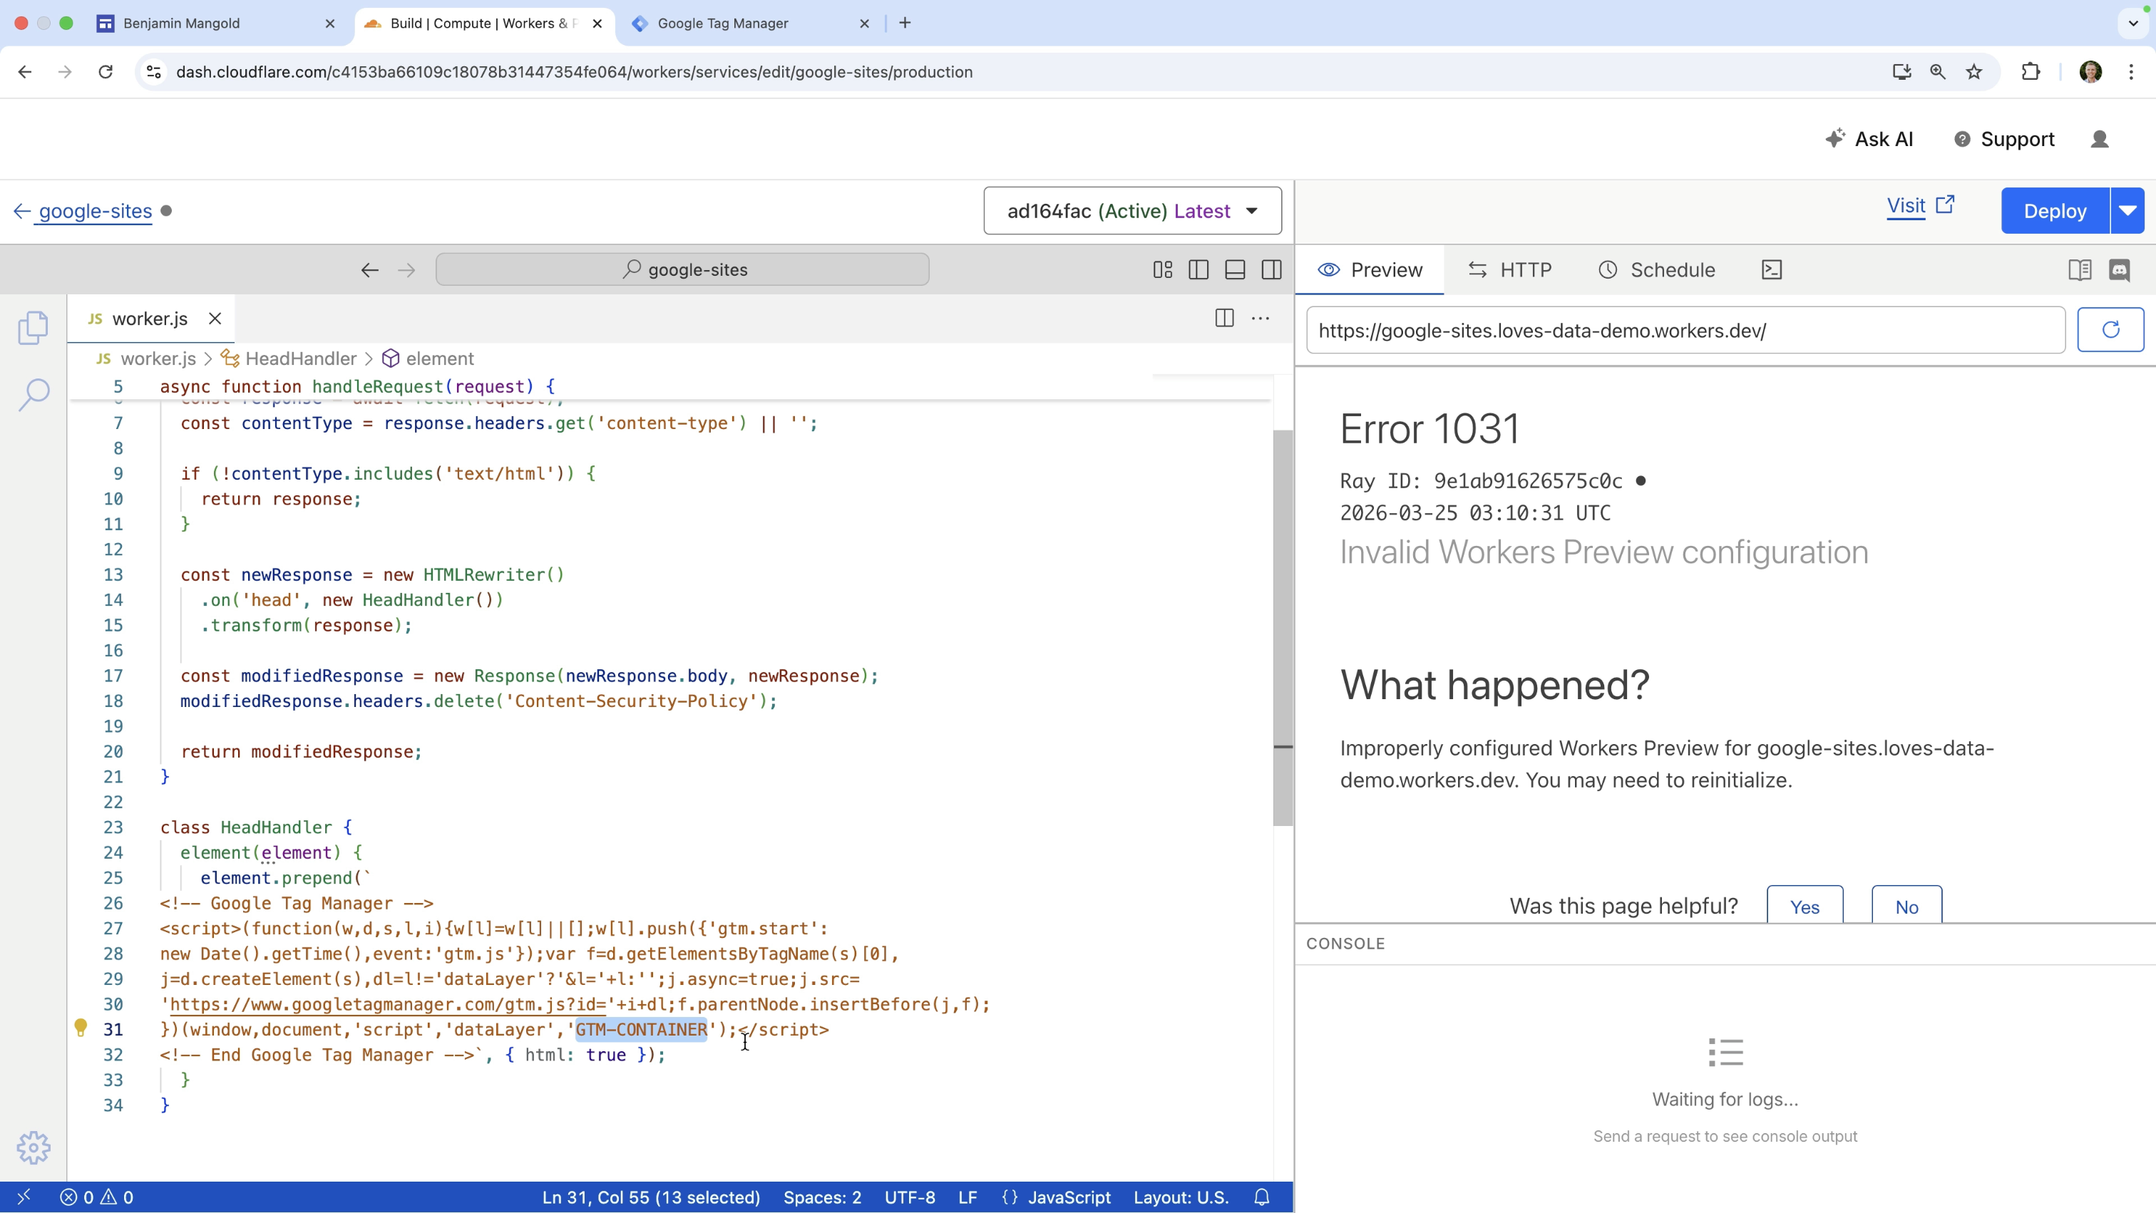Open the version dropdown ad164fac Active Latest
This screenshot has width=2156, height=1213.
click(1132, 211)
